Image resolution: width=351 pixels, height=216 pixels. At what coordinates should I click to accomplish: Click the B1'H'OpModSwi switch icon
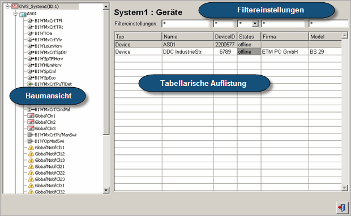point(30,141)
